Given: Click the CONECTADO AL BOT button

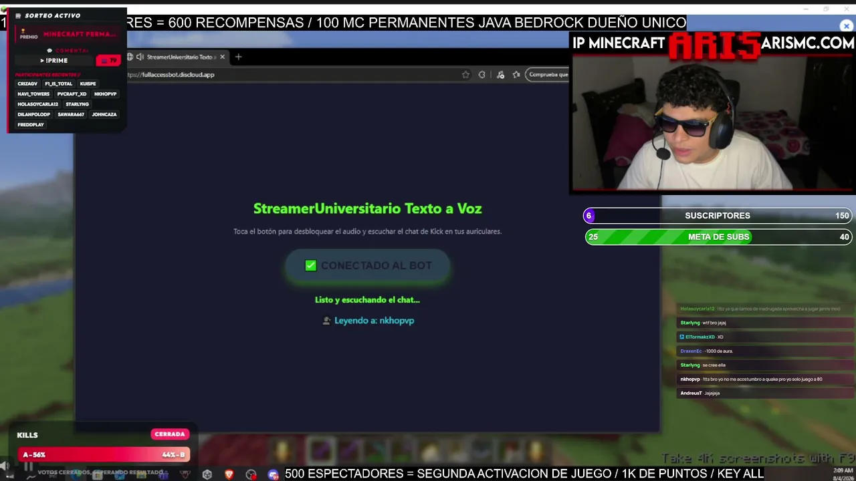Looking at the screenshot, I should pos(367,266).
